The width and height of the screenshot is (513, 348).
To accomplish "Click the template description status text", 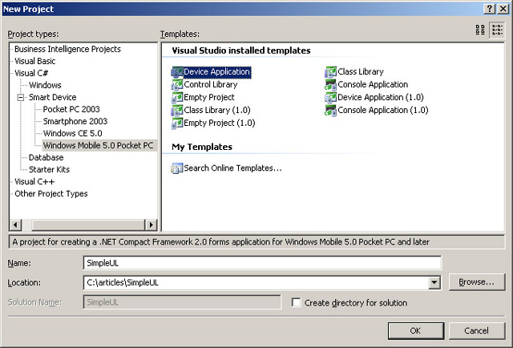I will click(221, 242).
